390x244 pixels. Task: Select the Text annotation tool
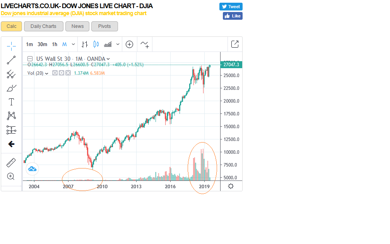11,102
